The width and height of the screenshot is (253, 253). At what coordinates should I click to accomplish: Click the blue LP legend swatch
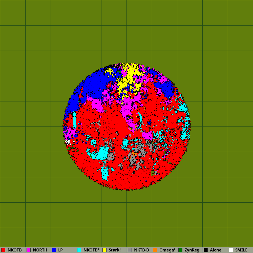click(x=54, y=250)
